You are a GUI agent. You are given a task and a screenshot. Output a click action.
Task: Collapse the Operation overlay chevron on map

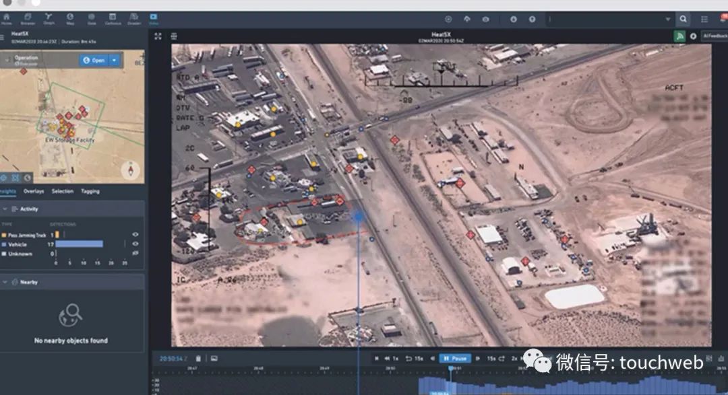coord(7,60)
